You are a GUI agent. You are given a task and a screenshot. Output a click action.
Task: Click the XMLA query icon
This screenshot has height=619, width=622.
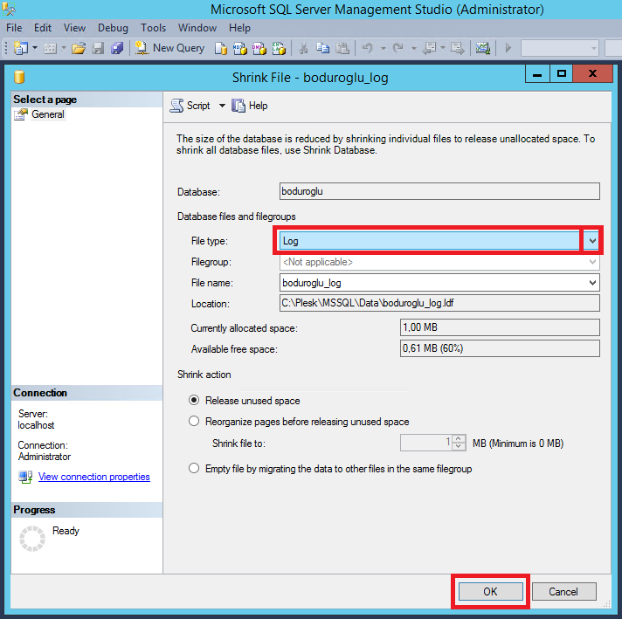point(279,48)
